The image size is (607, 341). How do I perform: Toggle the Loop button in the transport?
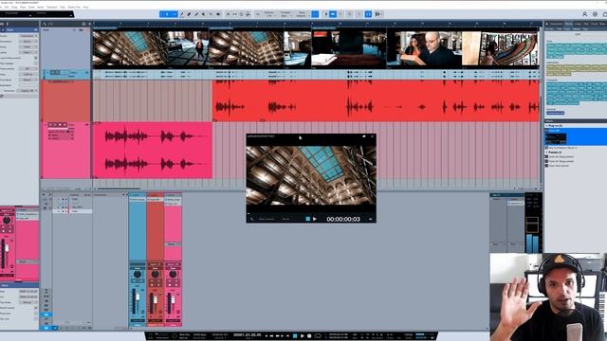[x=318, y=336]
